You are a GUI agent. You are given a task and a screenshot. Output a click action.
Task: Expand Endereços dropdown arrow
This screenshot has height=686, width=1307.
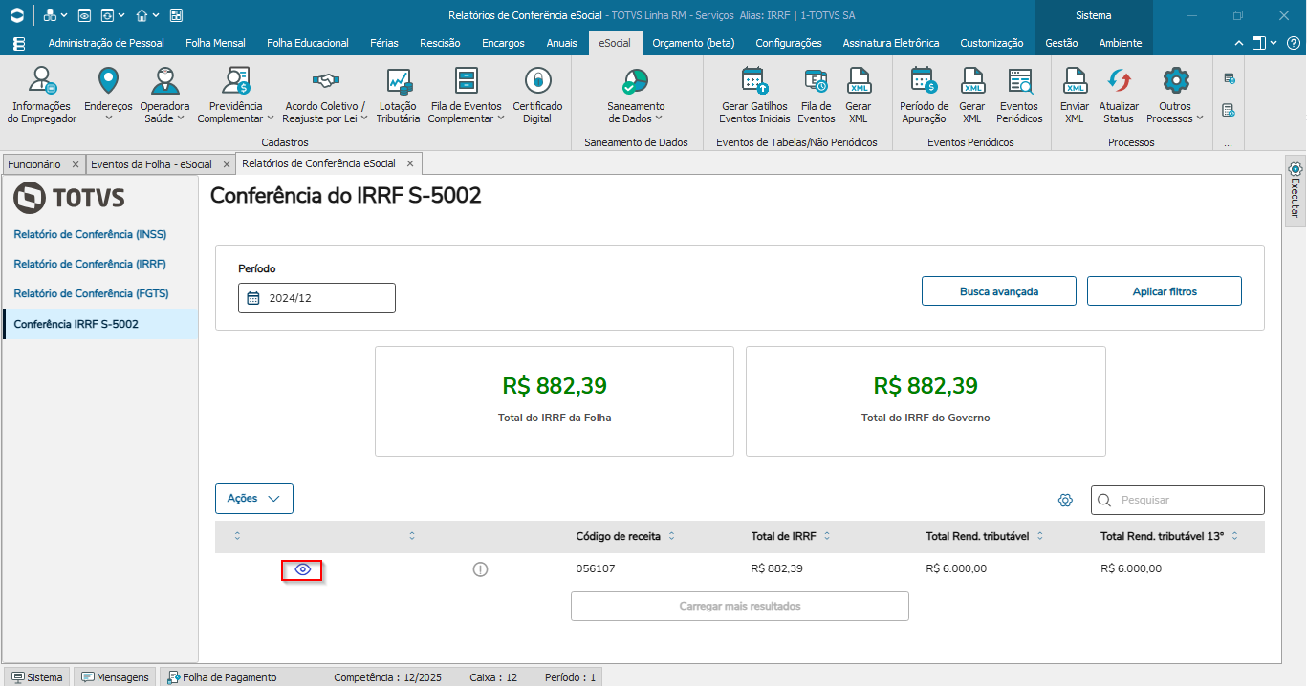pos(108,118)
